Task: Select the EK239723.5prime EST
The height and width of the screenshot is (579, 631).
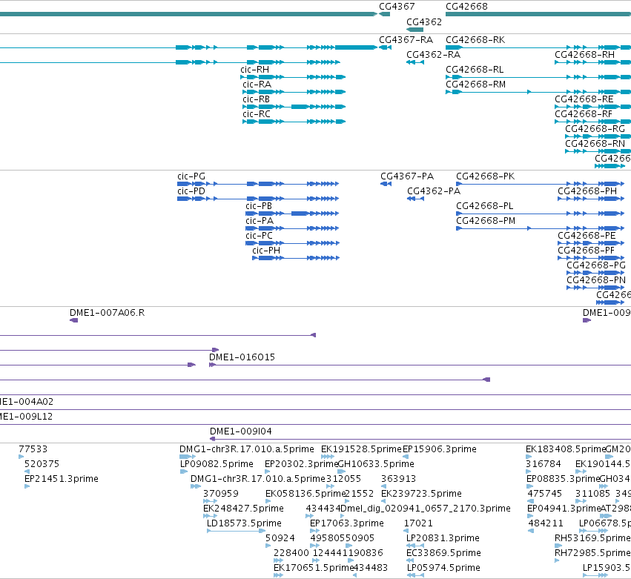Action: (x=421, y=494)
